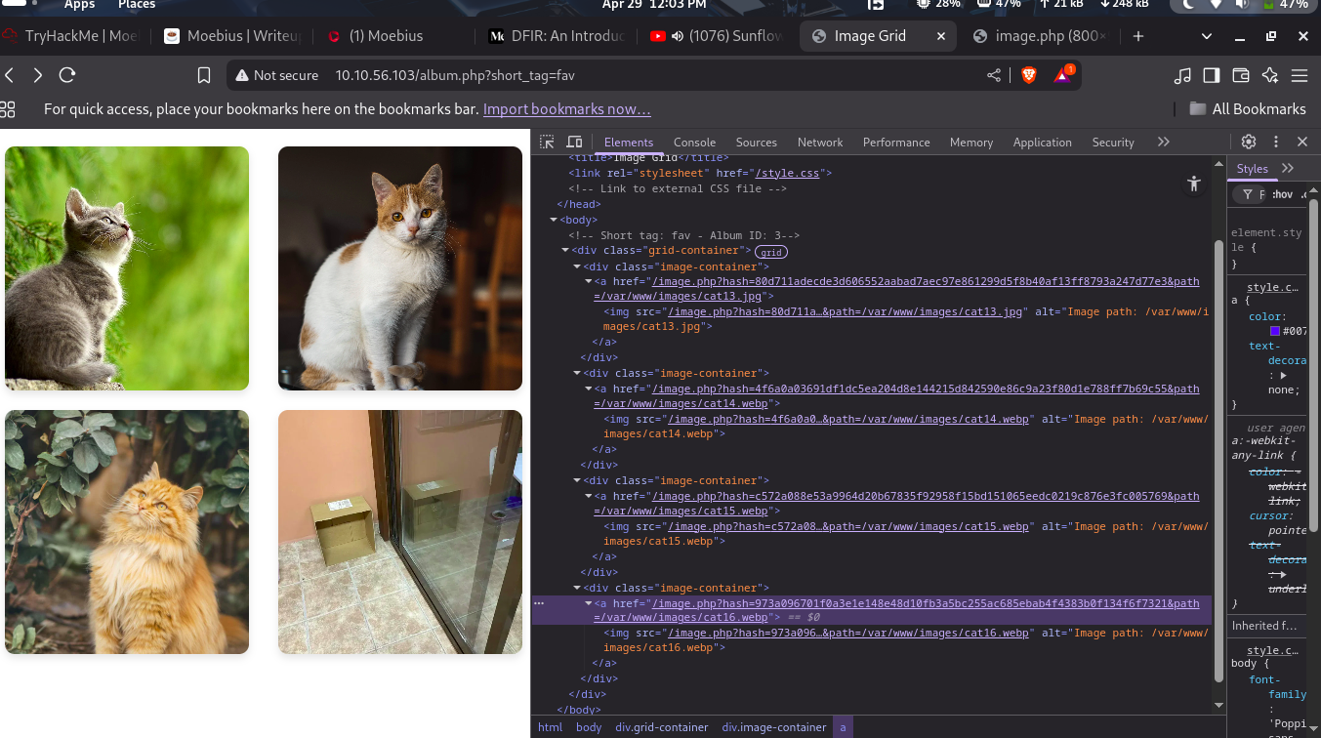Toggle the :hov element state panel
The image size is (1321, 738).
[x=1282, y=194]
